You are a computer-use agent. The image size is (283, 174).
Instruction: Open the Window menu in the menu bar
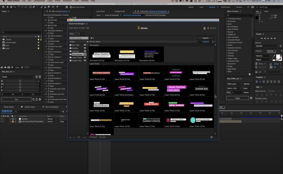pyautogui.click(x=85, y=1)
